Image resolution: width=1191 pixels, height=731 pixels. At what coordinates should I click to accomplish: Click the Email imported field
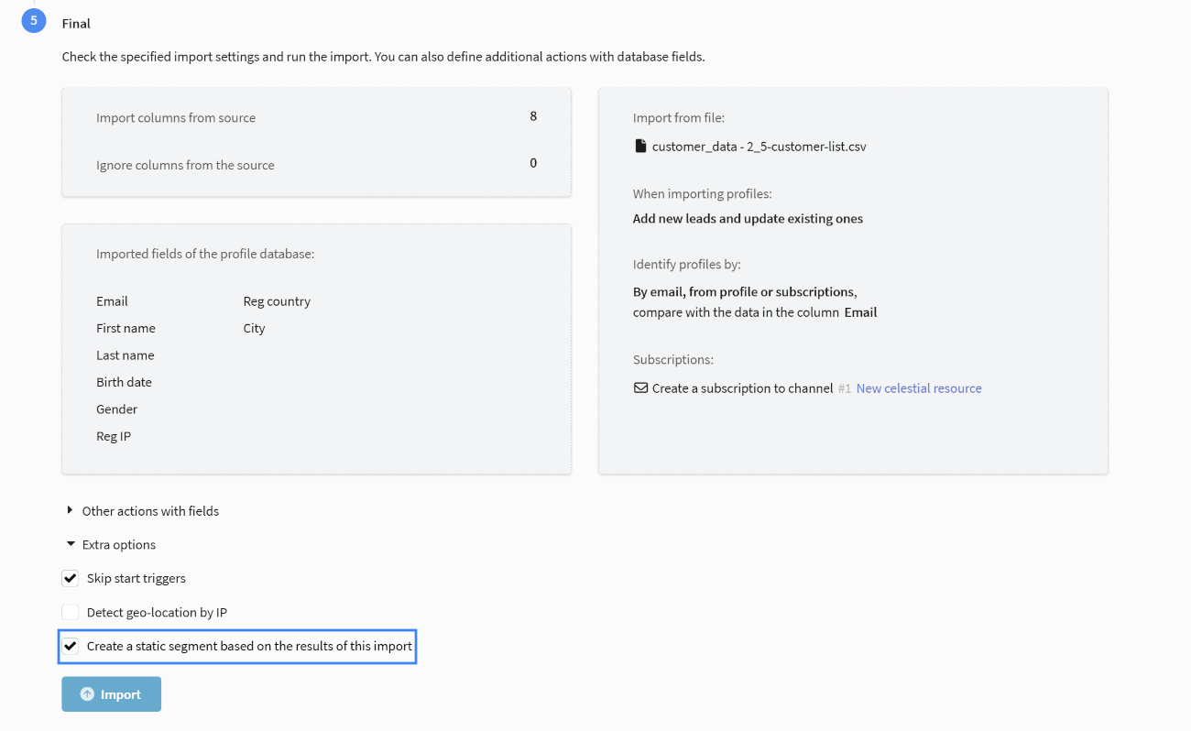tap(112, 301)
